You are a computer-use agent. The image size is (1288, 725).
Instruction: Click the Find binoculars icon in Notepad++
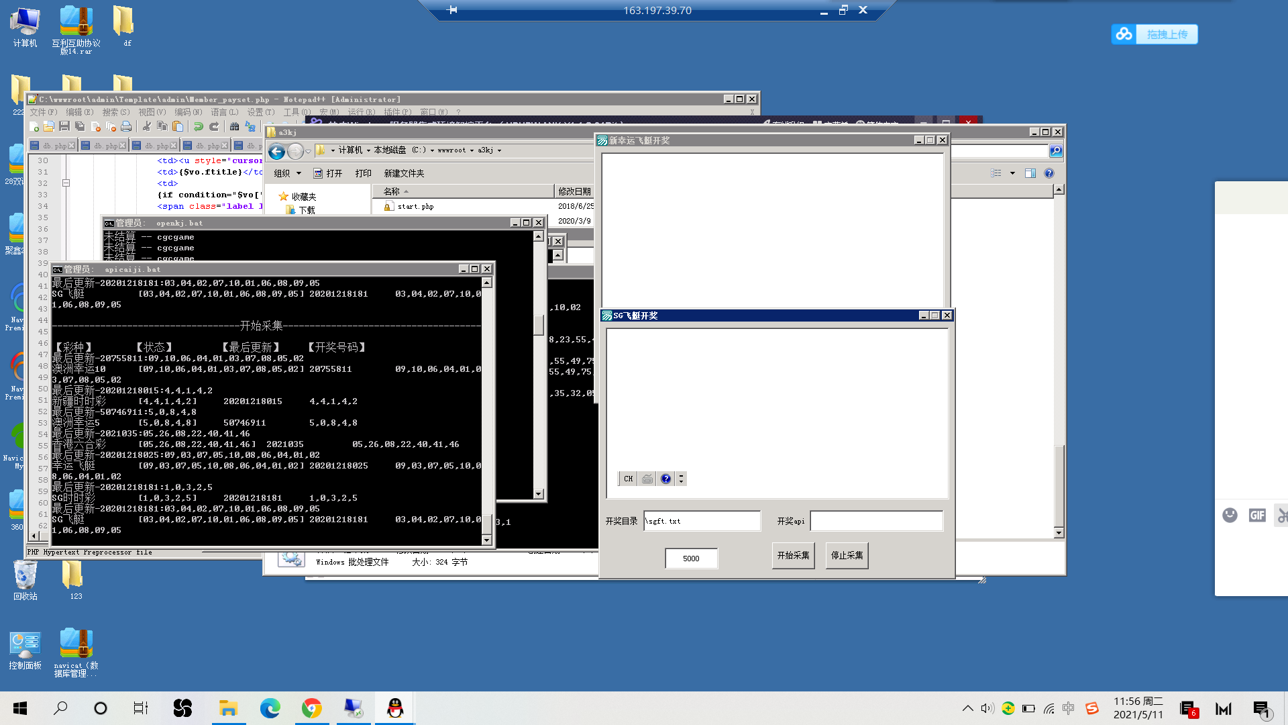pyautogui.click(x=234, y=126)
